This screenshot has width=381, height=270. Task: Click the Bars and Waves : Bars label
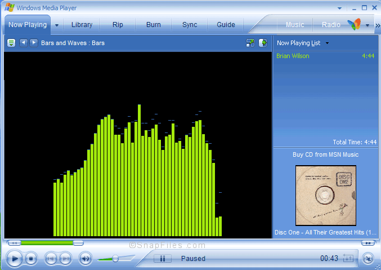[x=73, y=43]
